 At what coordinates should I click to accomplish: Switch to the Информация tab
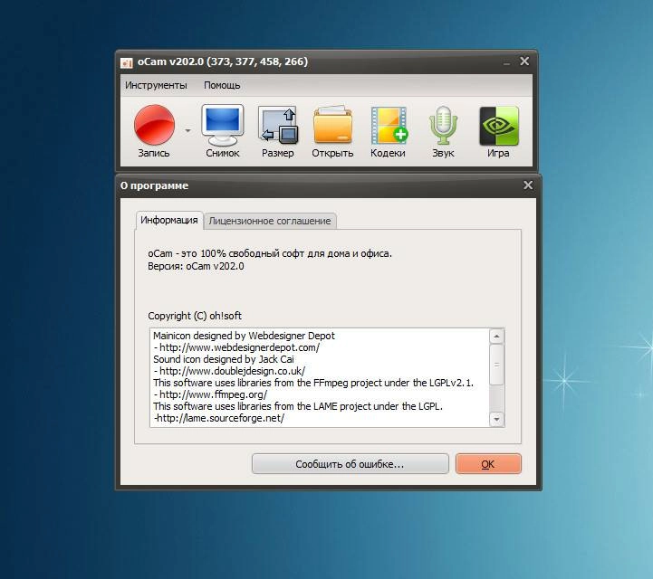tap(169, 220)
